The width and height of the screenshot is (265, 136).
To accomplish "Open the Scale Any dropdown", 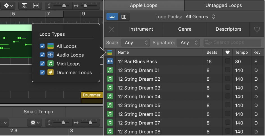I will [135, 43].
